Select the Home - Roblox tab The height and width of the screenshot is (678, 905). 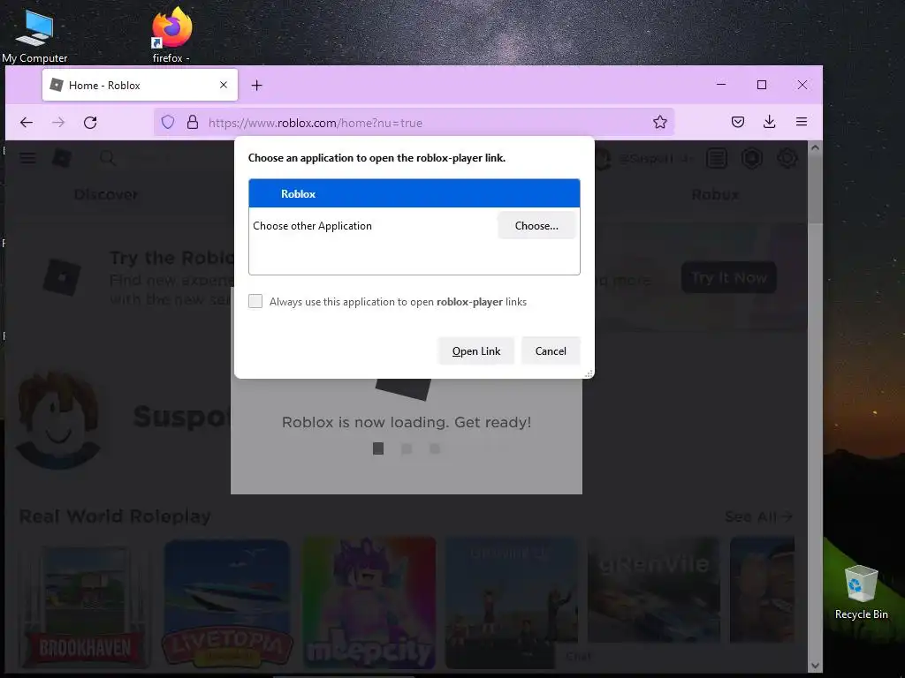click(140, 85)
